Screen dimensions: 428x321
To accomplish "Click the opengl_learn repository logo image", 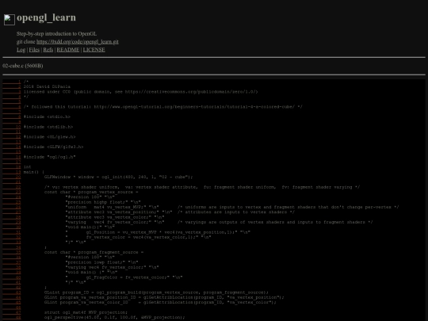I will (10, 20).
